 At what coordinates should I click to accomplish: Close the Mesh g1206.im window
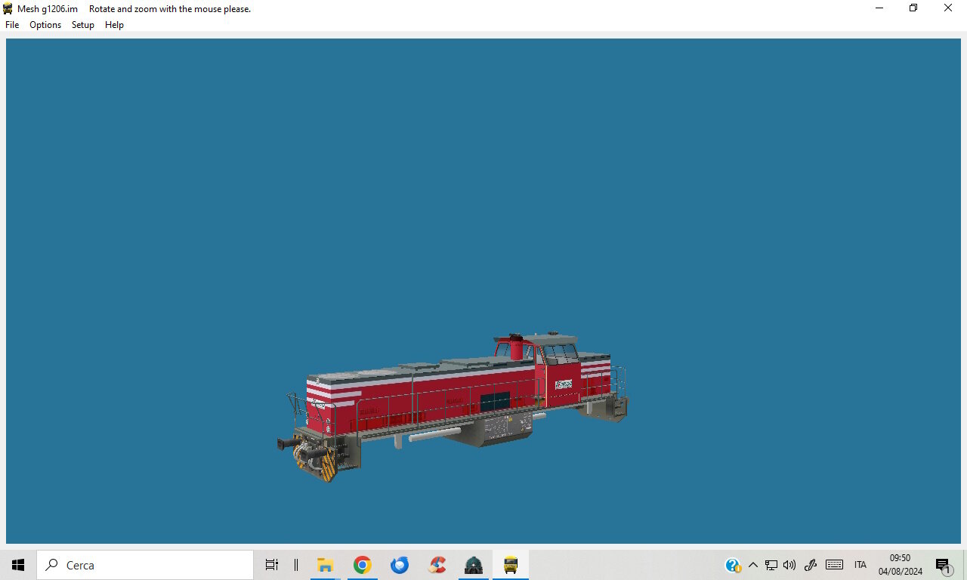pos(948,8)
